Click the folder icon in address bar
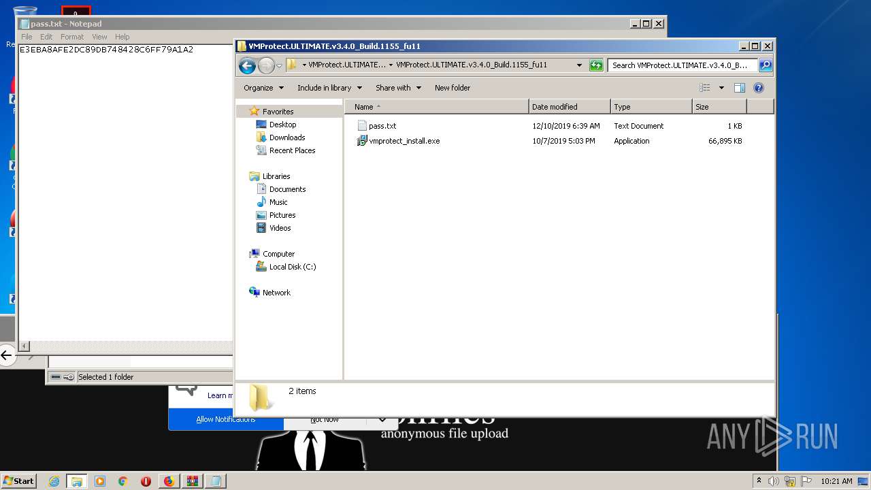871x490 pixels. (292, 65)
